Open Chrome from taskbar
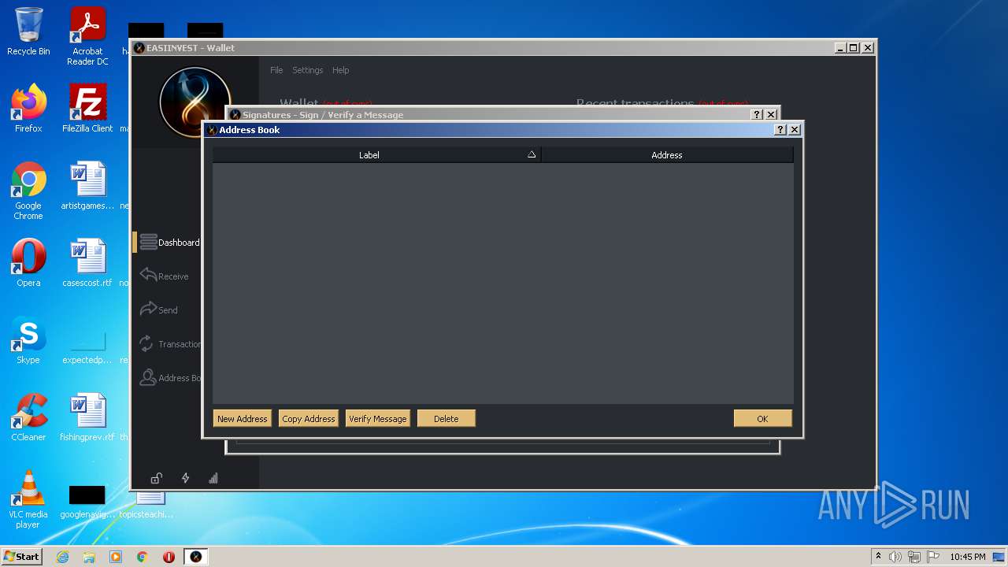Viewport: 1008px width, 567px height. click(x=143, y=557)
